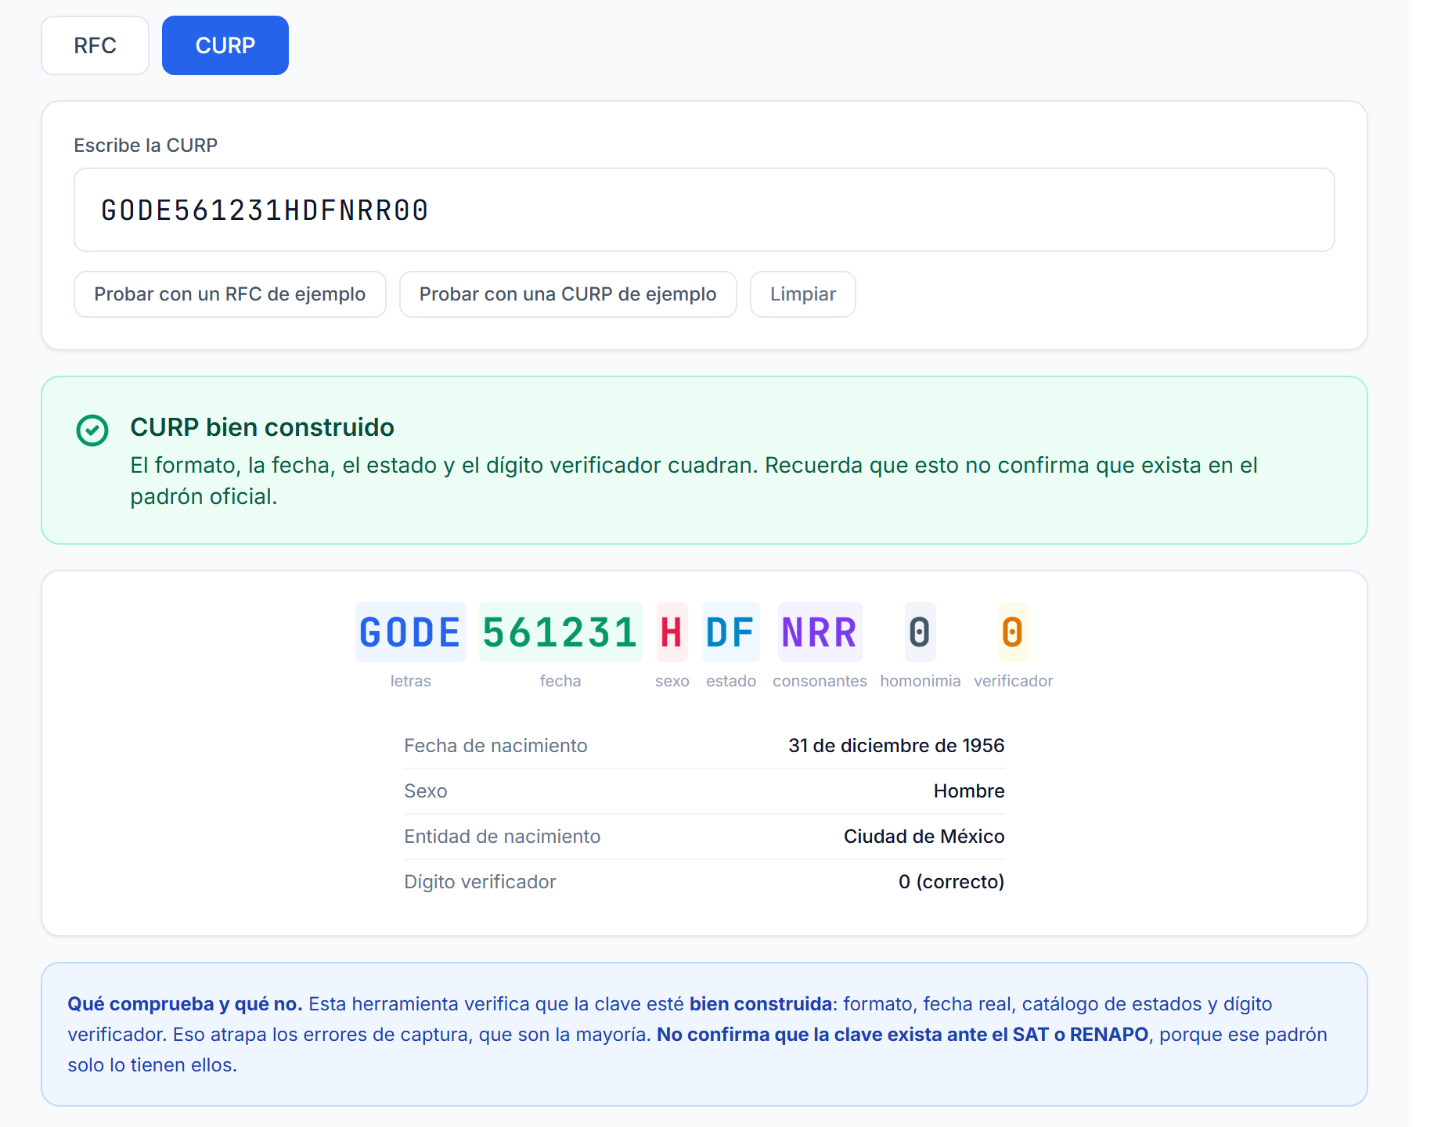
Task: Click the green 561231 date segment
Action: coord(560,632)
